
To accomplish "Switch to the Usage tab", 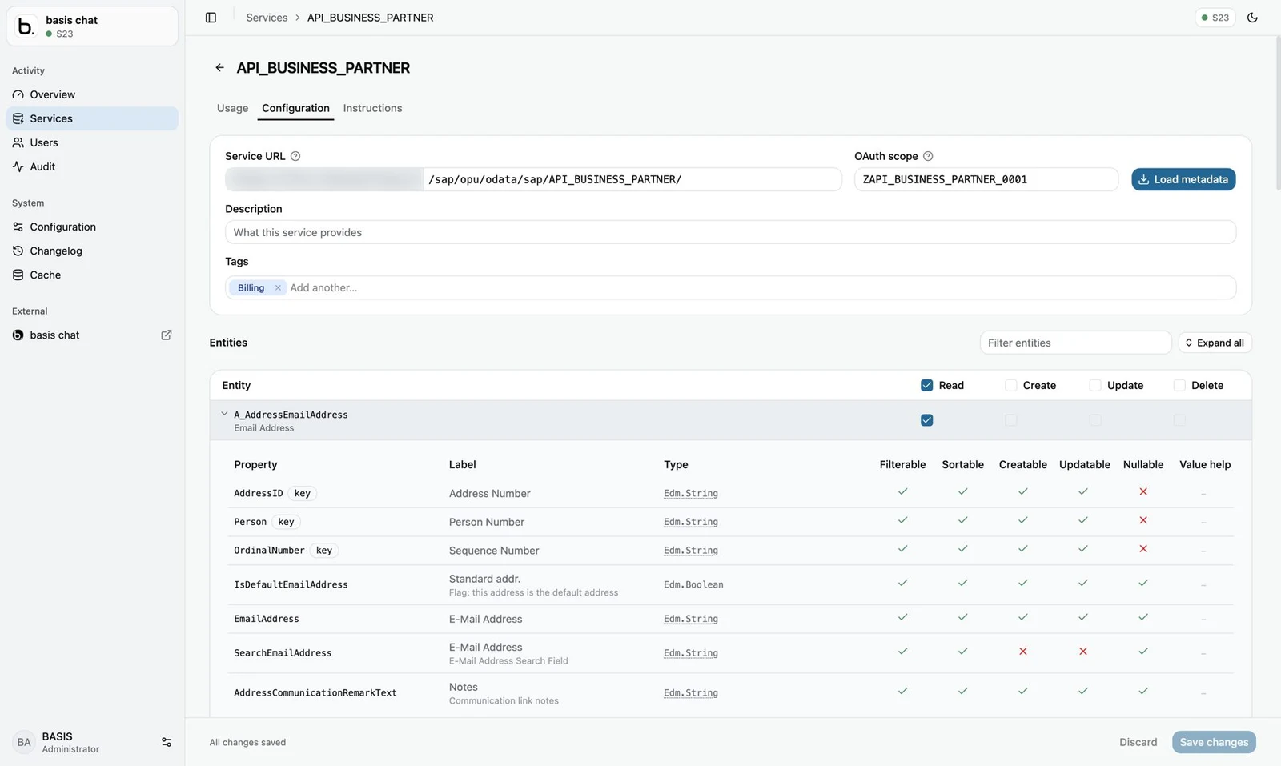I will (x=232, y=108).
